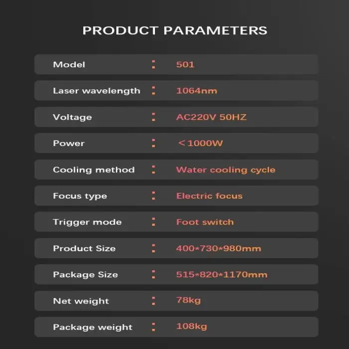
Task: Click the PRODUCT PARAMETERS heading
Action: (x=174, y=30)
